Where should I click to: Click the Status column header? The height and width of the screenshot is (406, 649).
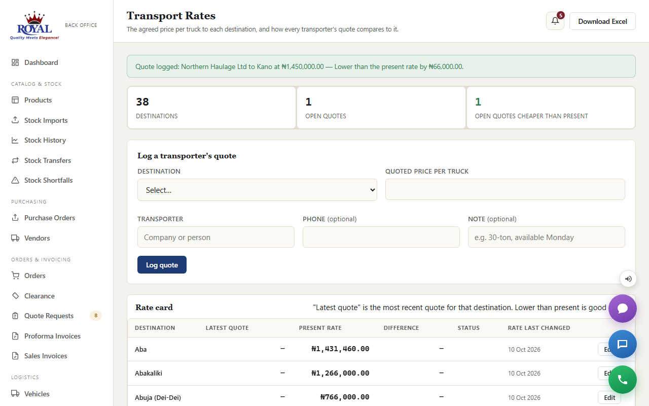(x=468, y=328)
